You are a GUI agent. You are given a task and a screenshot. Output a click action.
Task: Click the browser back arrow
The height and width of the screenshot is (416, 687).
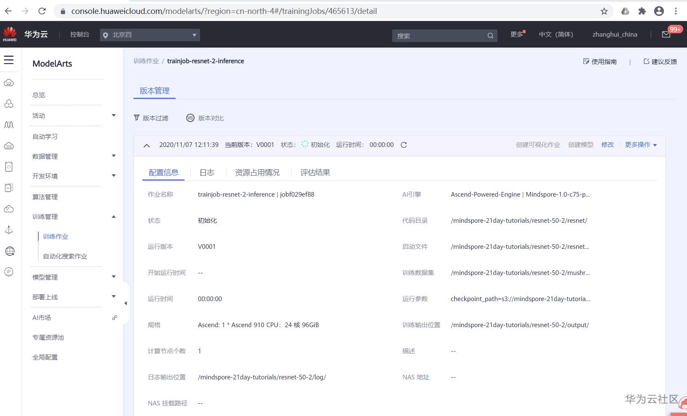(x=8, y=11)
